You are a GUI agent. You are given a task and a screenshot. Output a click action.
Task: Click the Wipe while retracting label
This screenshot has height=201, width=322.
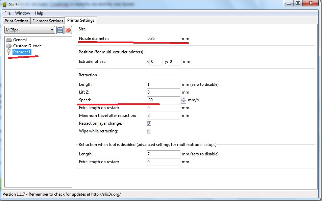[98, 131]
